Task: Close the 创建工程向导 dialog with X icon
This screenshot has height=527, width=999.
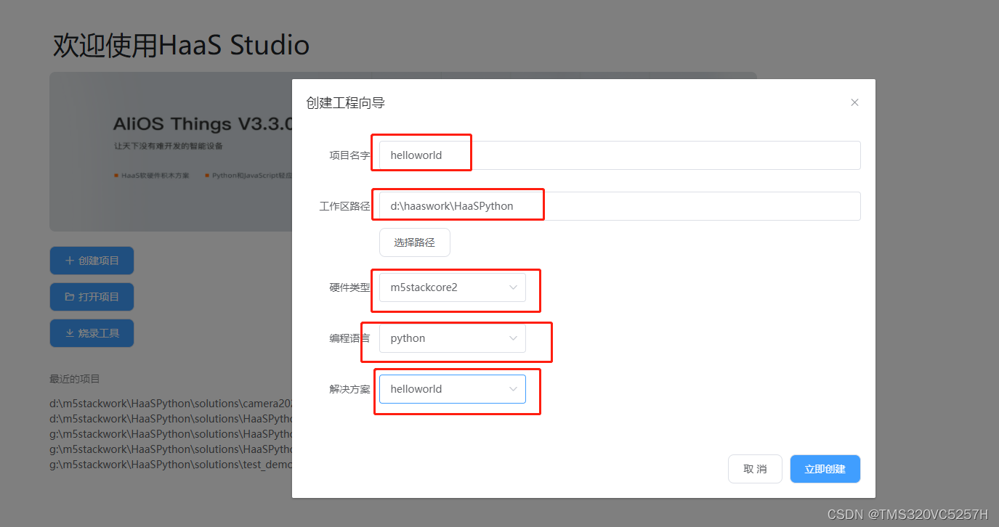Action: [854, 102]
